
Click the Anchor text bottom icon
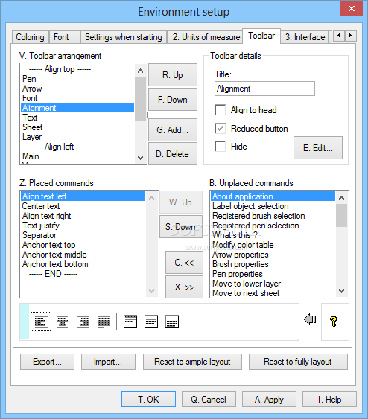pyautogui.click(x=172, y=322)
